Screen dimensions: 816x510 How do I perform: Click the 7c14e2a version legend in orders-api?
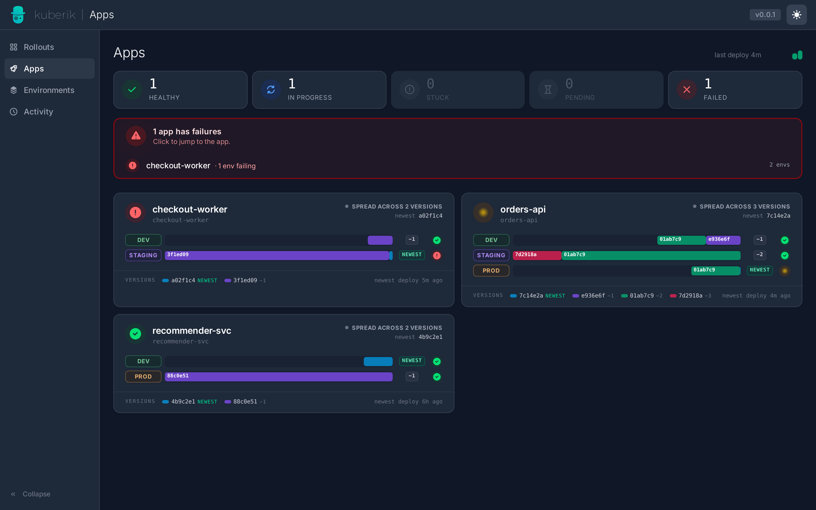537,296
